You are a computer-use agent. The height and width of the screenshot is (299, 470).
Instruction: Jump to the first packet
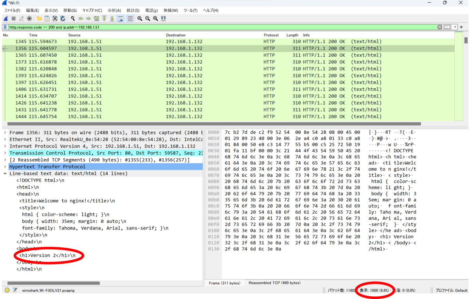coord(104,18)
